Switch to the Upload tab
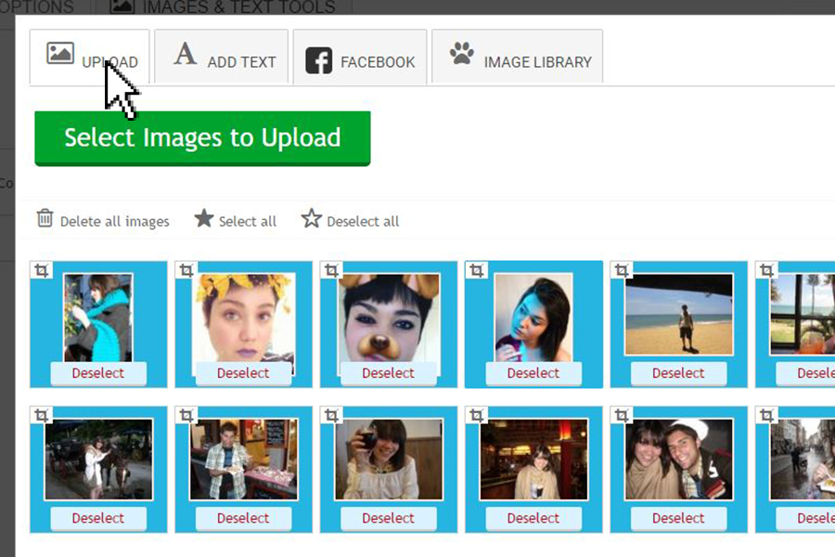 pos(89,57)
